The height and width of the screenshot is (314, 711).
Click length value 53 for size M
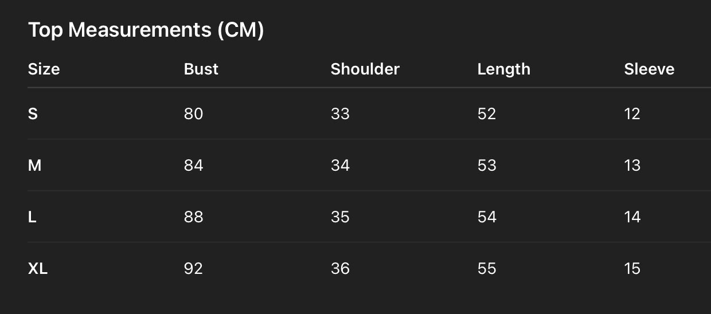coord(487,166)
